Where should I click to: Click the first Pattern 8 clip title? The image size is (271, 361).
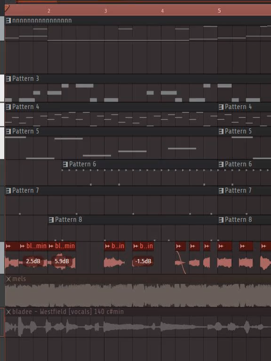[68, 220]
